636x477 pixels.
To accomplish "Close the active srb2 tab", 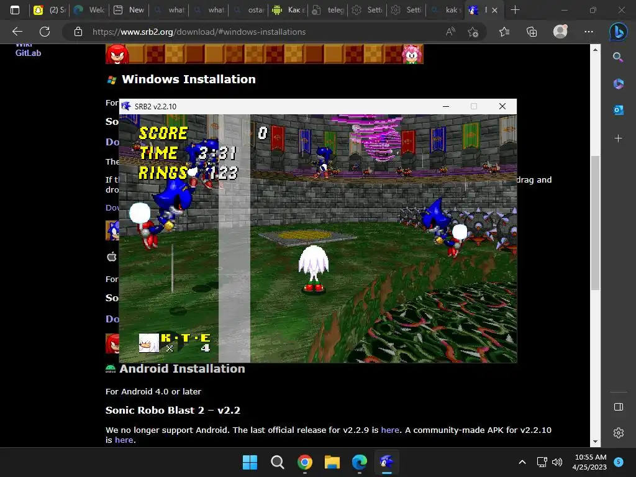I will click(494, 10).
